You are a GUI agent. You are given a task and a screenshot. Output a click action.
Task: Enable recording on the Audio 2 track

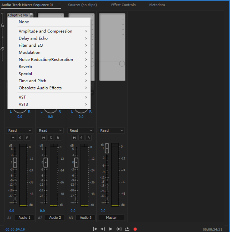[58, 138]
